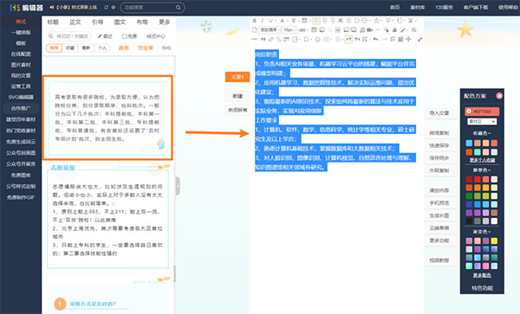
Task: Collapse the 收藏色 section
Action: point(482,133)
